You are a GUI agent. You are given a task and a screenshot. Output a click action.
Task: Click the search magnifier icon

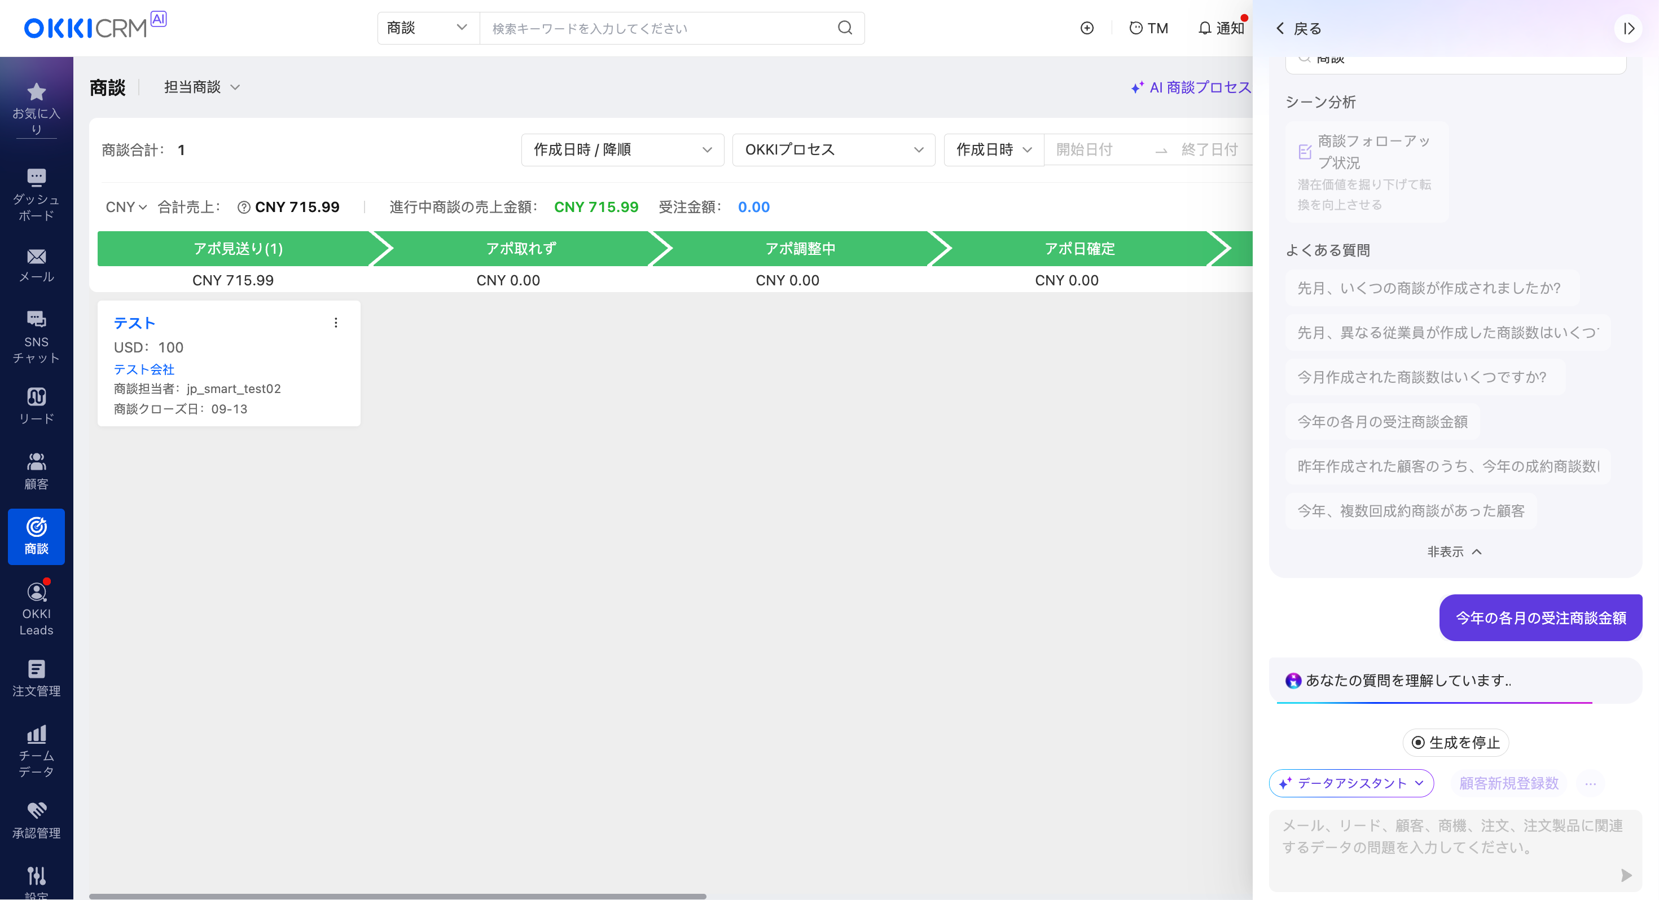[x=845, y=28]
